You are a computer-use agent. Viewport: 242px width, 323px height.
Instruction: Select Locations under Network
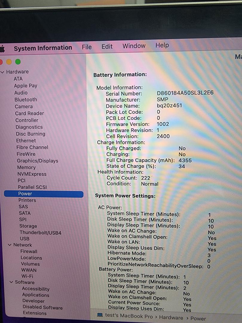[x=31, y=258]
